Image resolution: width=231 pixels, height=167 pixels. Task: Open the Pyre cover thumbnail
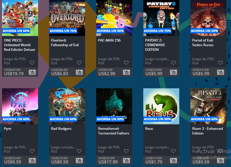20,106
